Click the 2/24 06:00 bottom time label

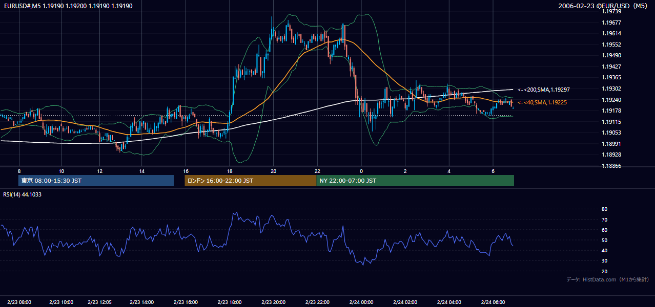tap(493, 302)
